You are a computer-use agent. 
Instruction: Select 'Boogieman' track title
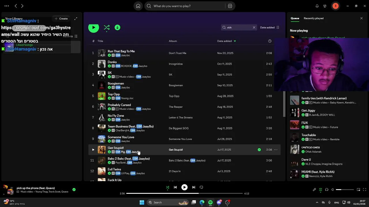(x=116, y=84)
